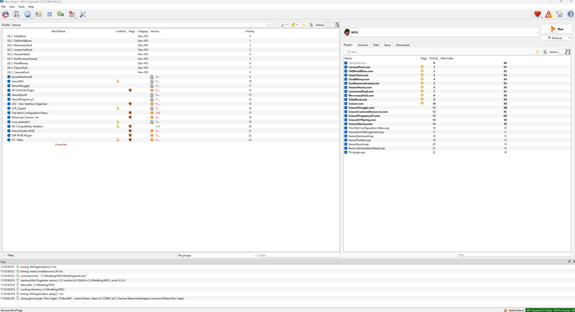Open Nexus globe icon in toolbar

pos(28,14)
